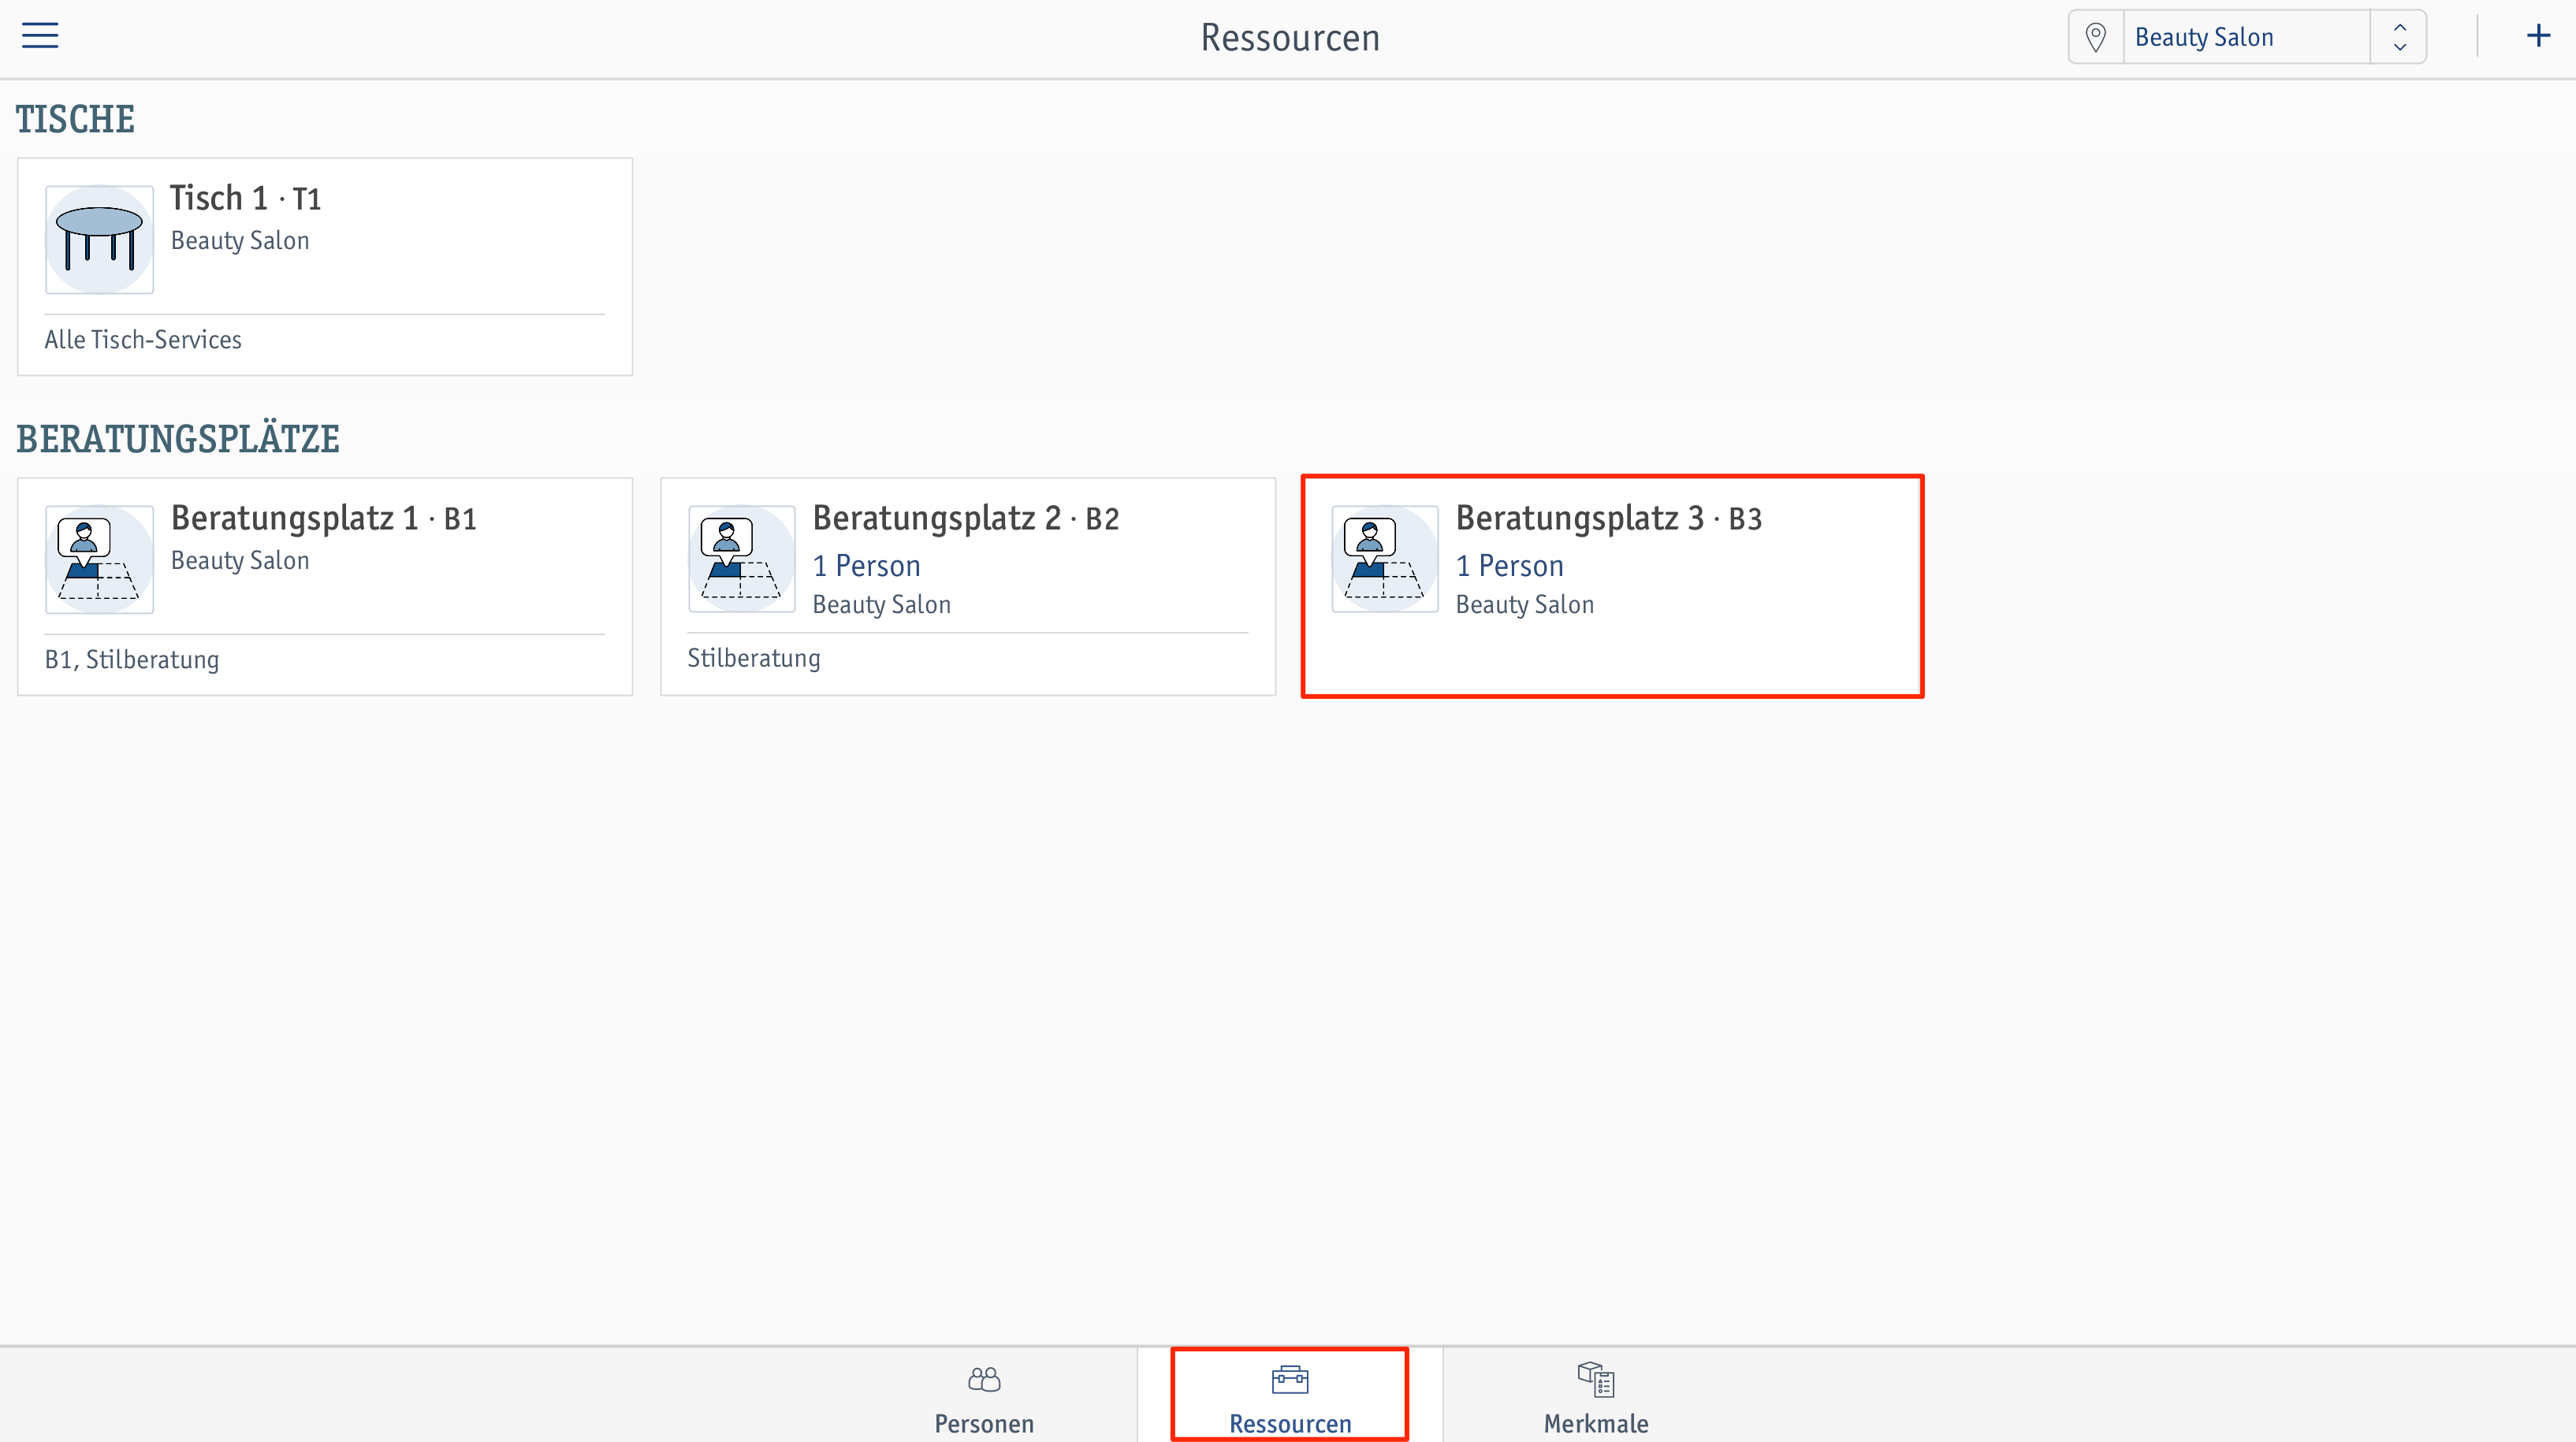
Task: Click the Ressourcen toolbox icon
Action: 1290,1379
